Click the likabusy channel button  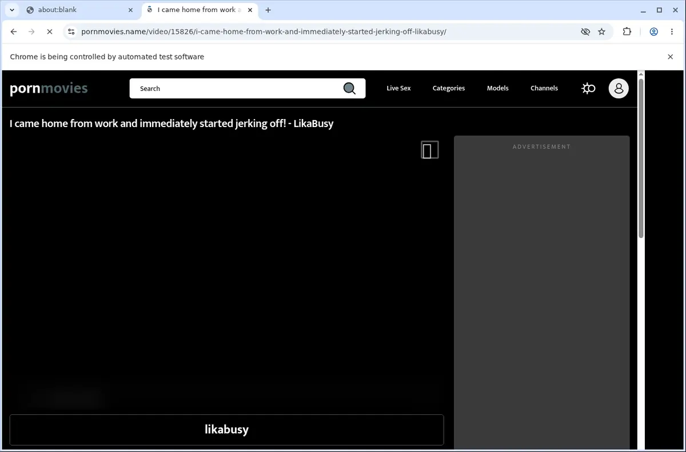[x=226, y=430]
